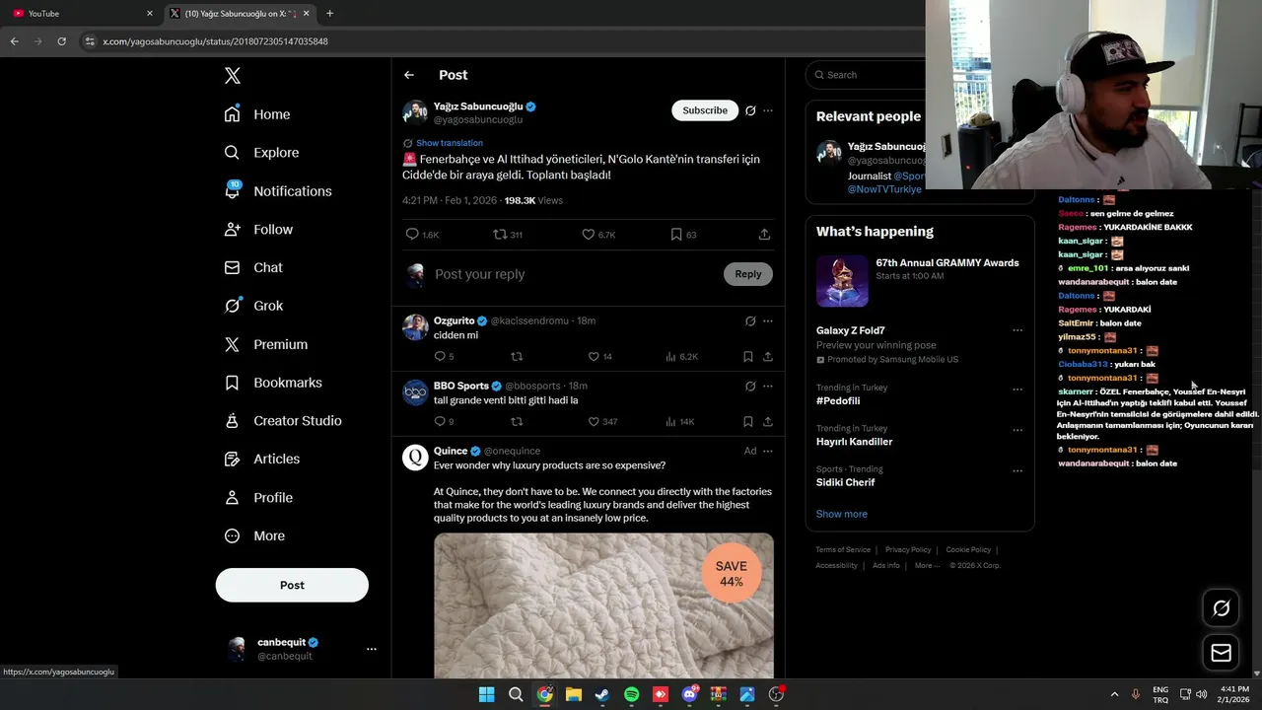The width and height of the screenshot is (1262, 710).
Task: Open options for Galaxy Z Fold7 trend
Action: (1017, 331)
